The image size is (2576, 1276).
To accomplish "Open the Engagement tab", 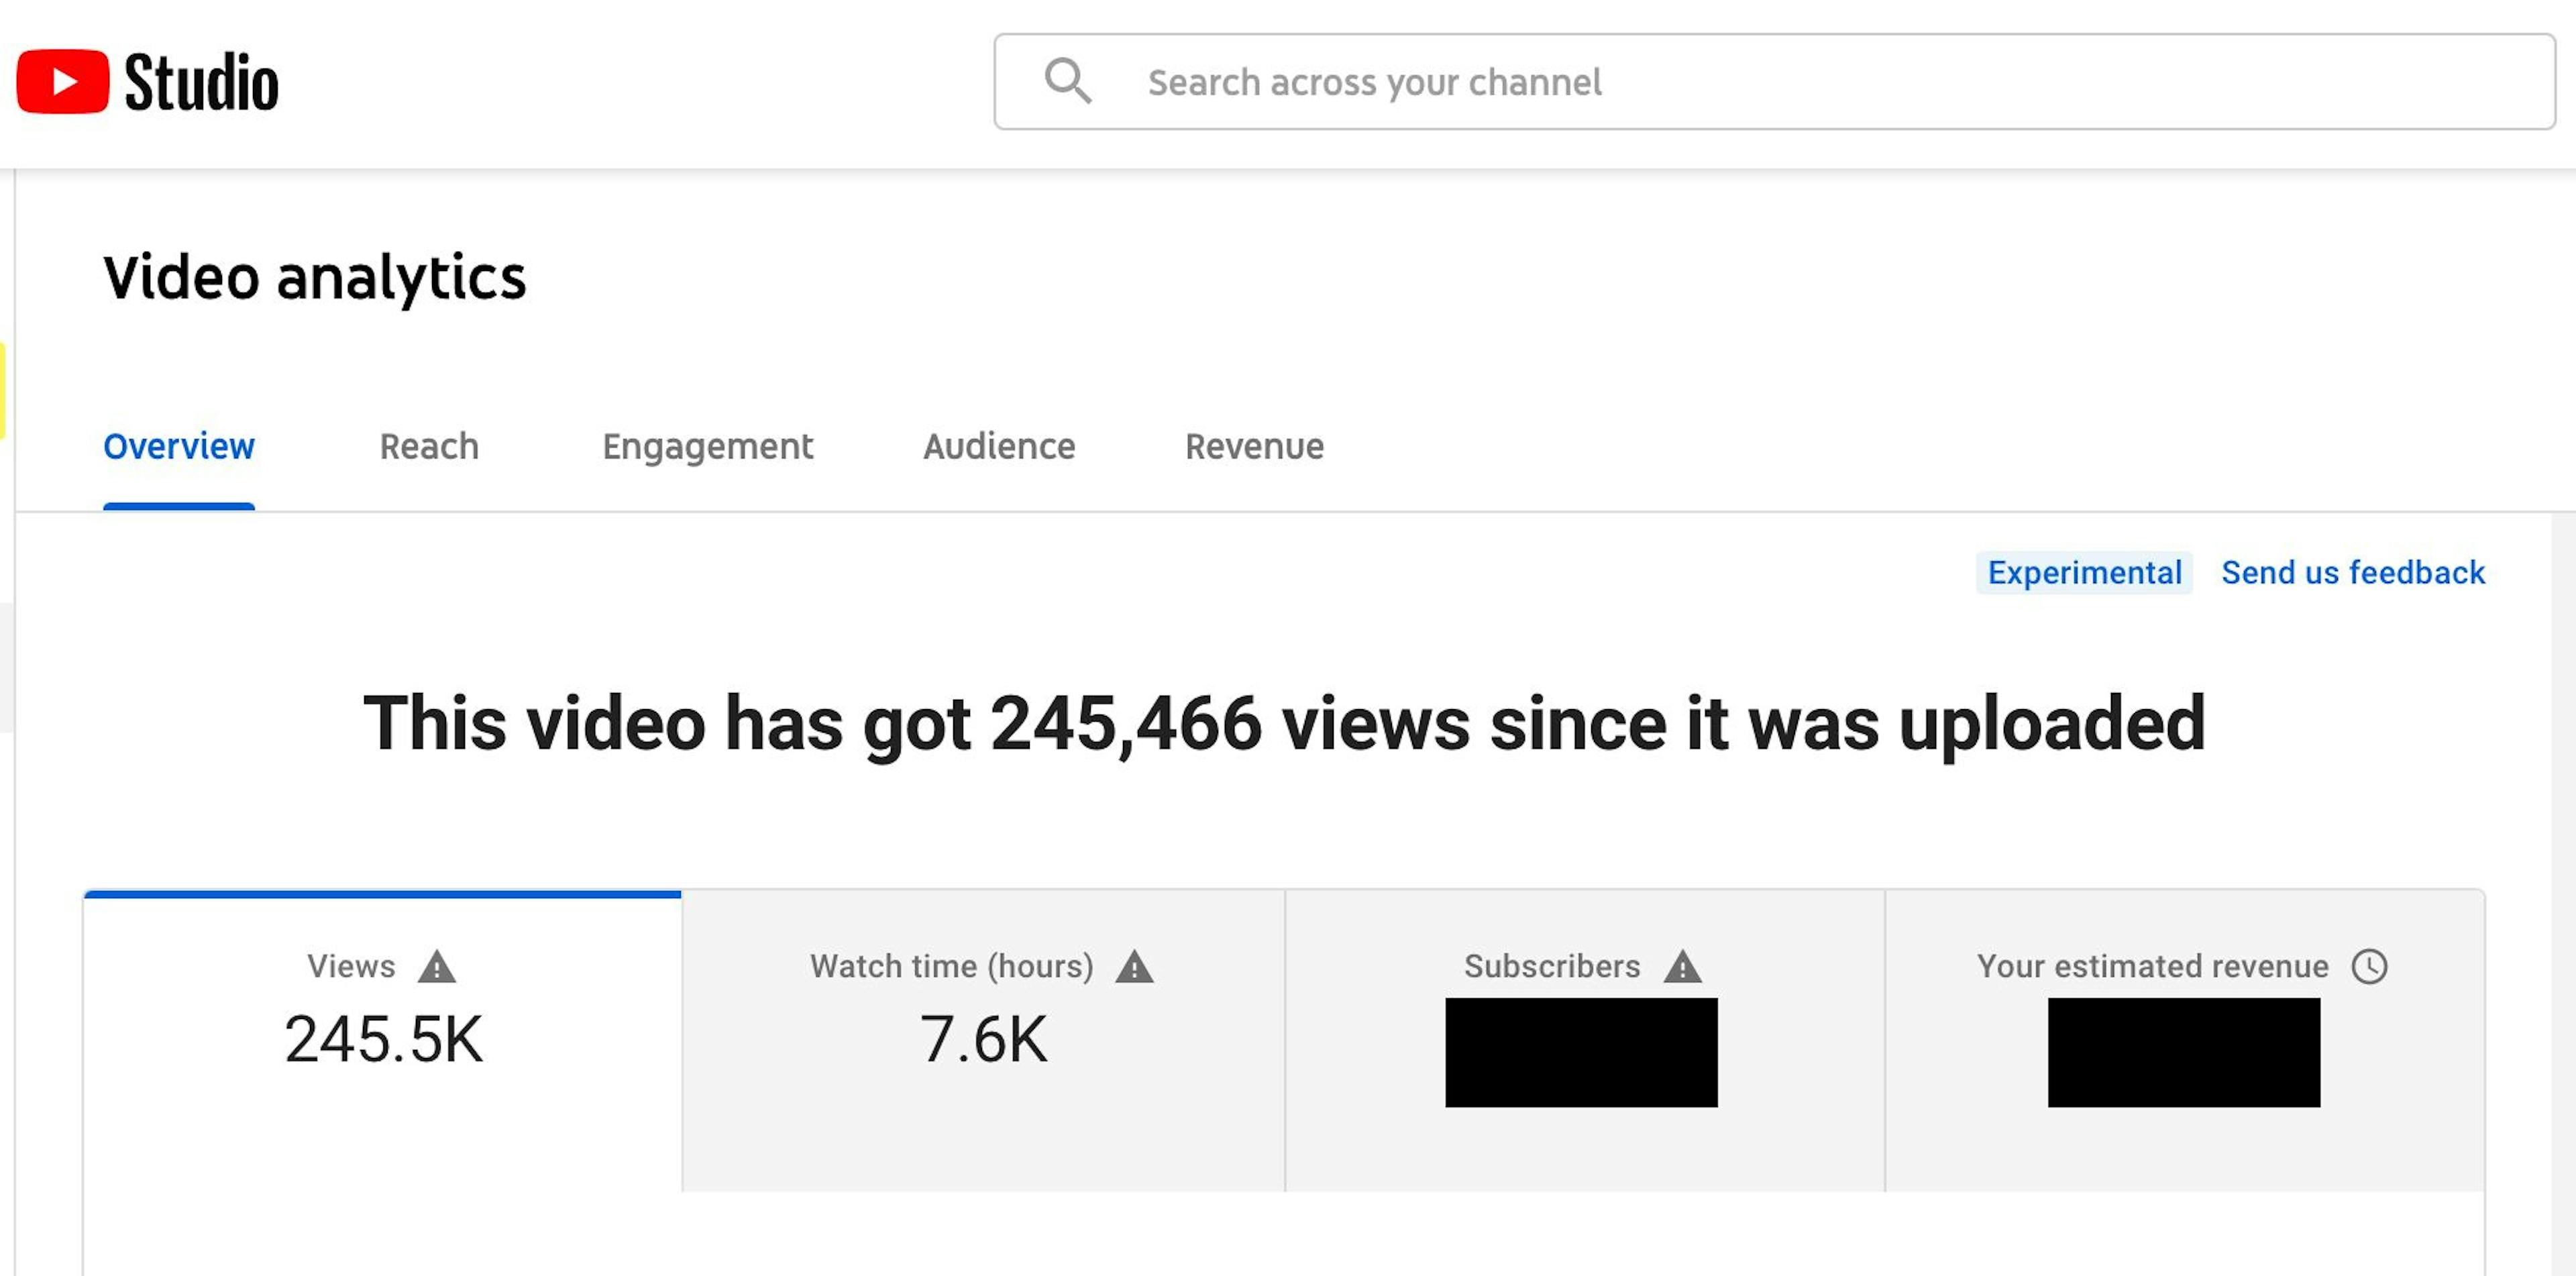I will 707,446.
